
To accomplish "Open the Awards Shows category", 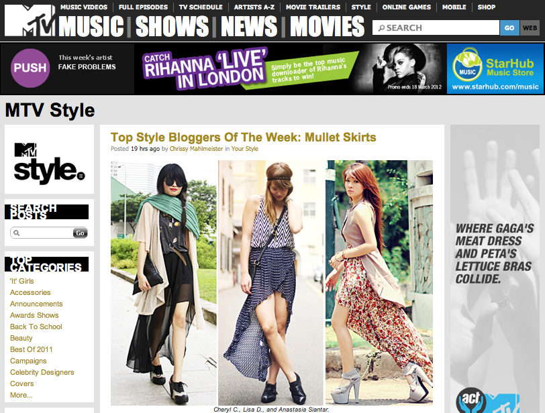I will pos(34,316).
